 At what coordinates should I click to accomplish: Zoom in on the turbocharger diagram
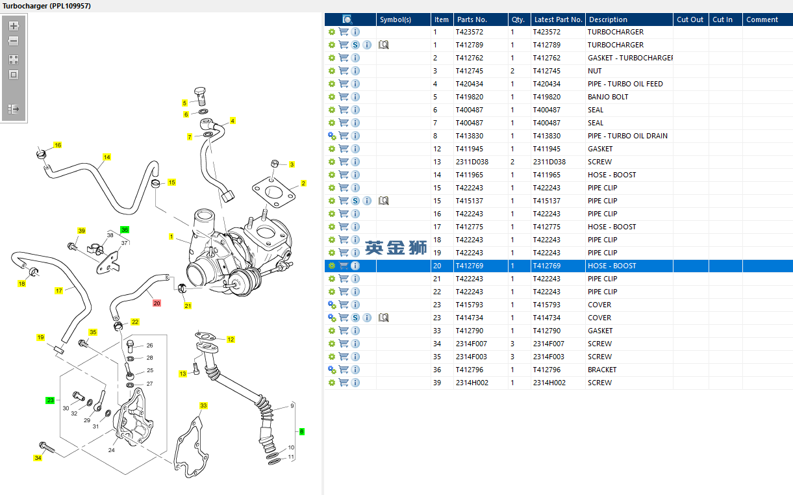point(14,26)
